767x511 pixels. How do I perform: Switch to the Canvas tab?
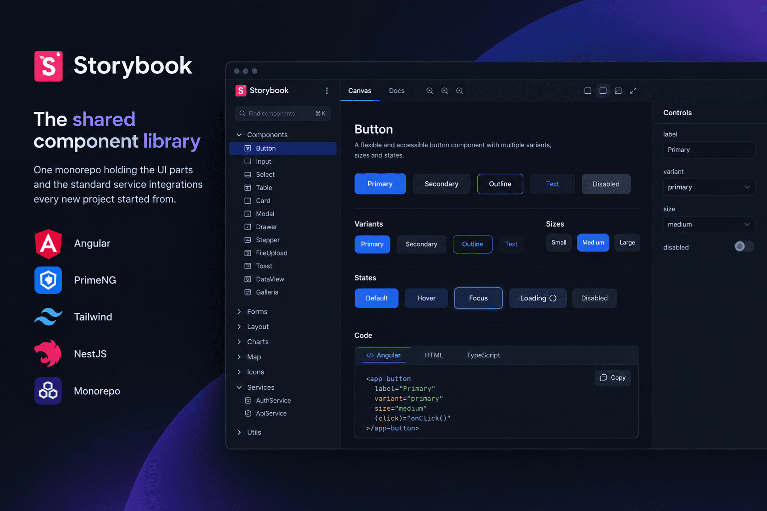click(360, 91)
